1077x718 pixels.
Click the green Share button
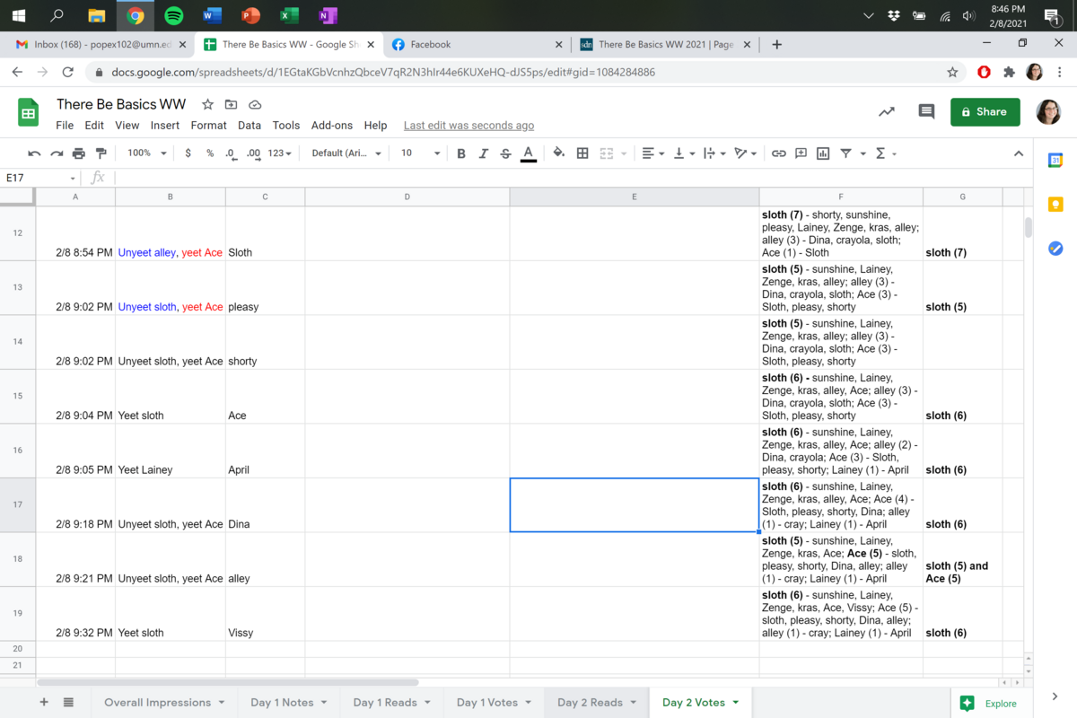(985, 111)
